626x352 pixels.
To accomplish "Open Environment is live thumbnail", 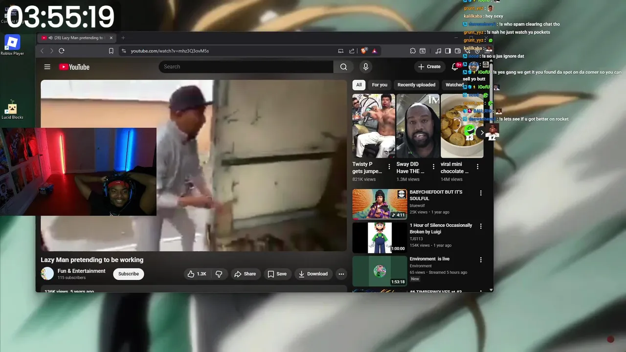I will tap(380, 271).
